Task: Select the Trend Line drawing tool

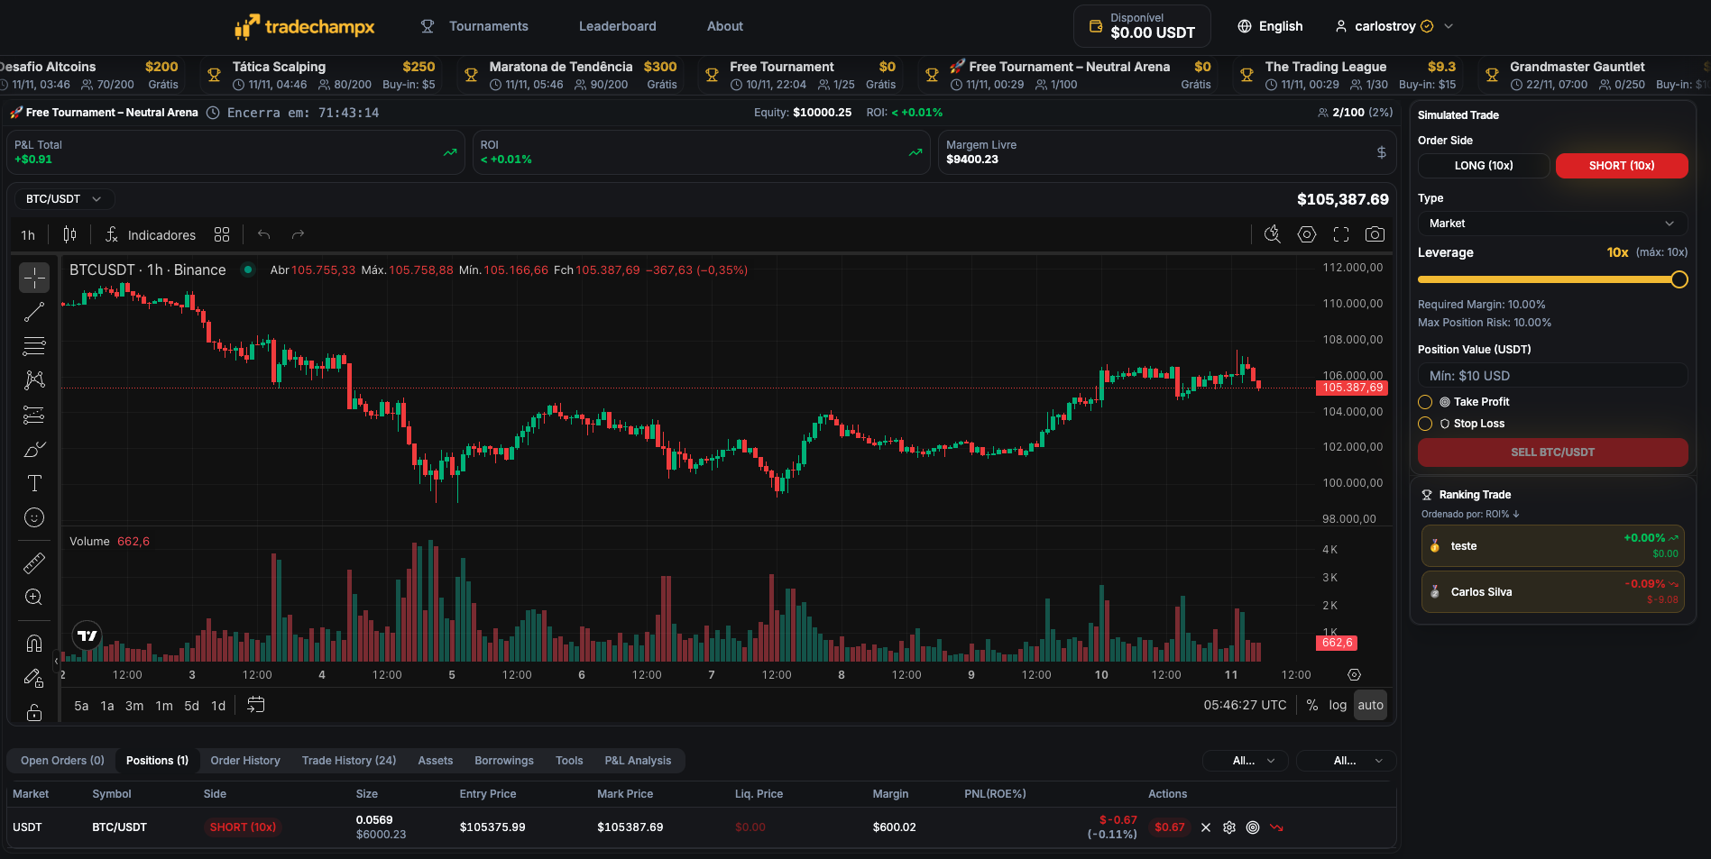Action: coord(34,311)
